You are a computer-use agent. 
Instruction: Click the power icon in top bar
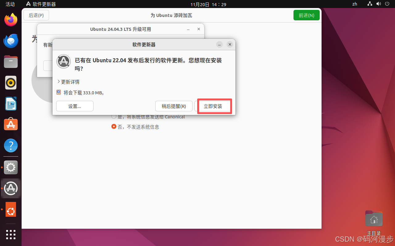387,4
